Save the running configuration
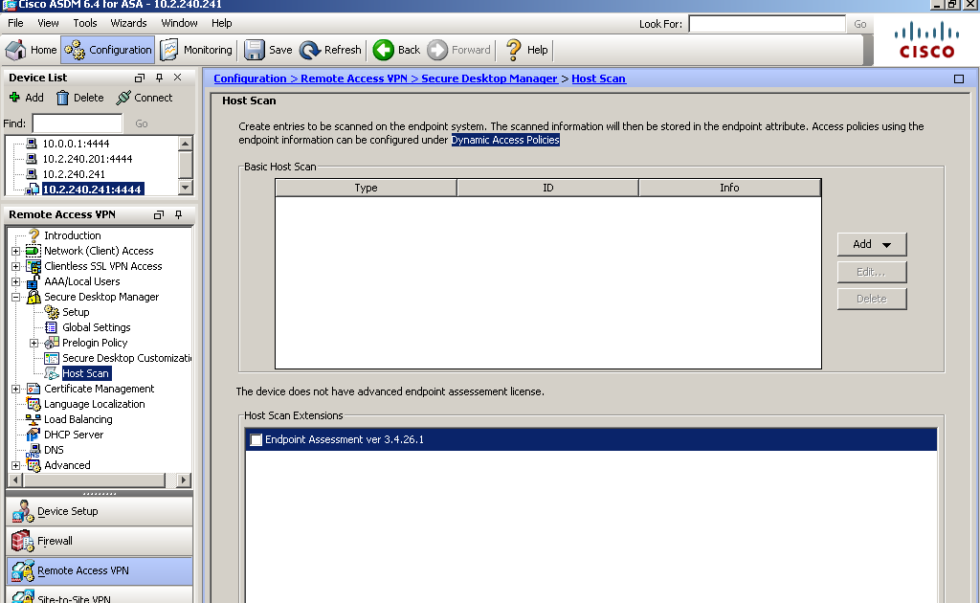 click(268, 50)
